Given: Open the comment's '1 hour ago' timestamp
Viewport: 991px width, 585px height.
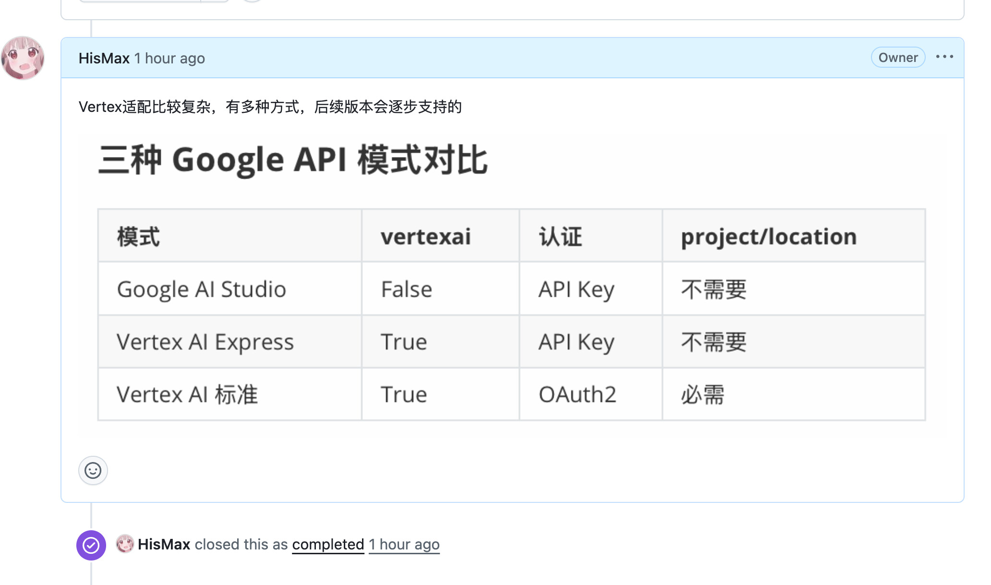Looking at the screenshot, I should [169, 58].
